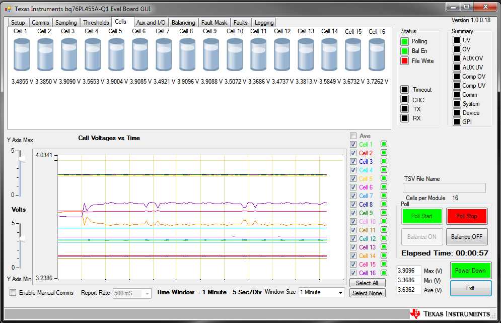Uncheck the Cell 1 trace checkbox

pos(353,144)
